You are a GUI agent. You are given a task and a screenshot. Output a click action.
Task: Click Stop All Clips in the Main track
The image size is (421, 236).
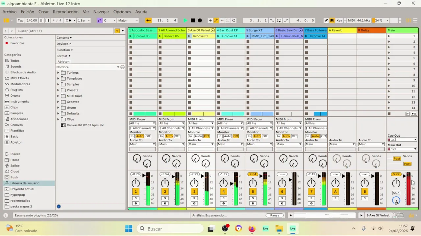(389, 114)
